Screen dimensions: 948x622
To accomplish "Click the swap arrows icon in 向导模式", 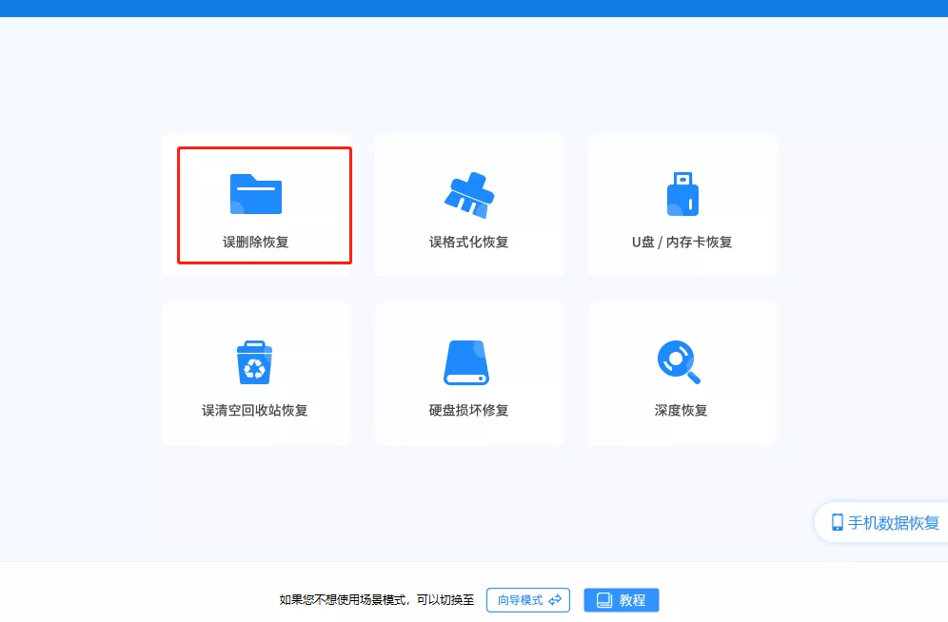I will [555, 600].
